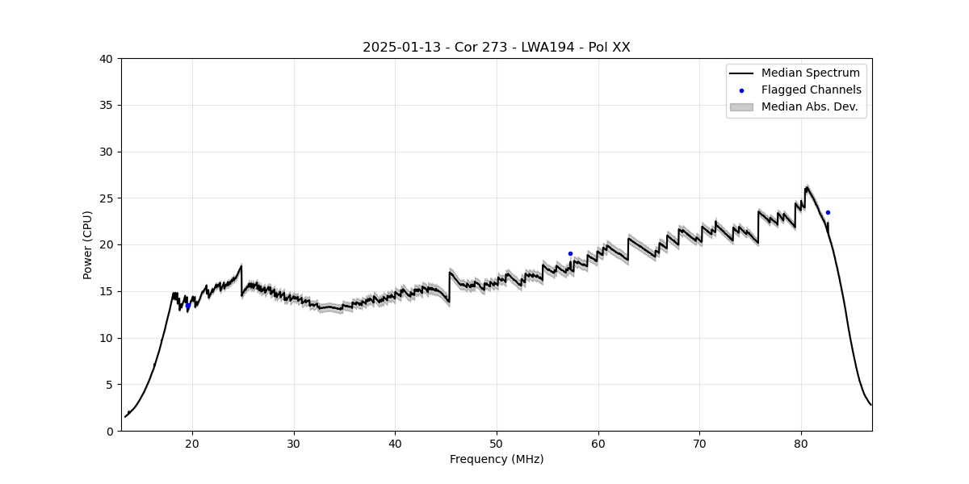Click the 'Frequency (MHz)' x-axis label

click(496, 459)
